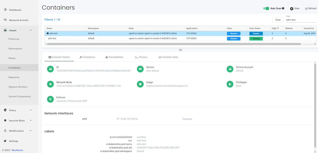The image size is (318, 153).
Task: Click the panel splitter handle icon
Action: pyautogui.click(x=180, y=50)
